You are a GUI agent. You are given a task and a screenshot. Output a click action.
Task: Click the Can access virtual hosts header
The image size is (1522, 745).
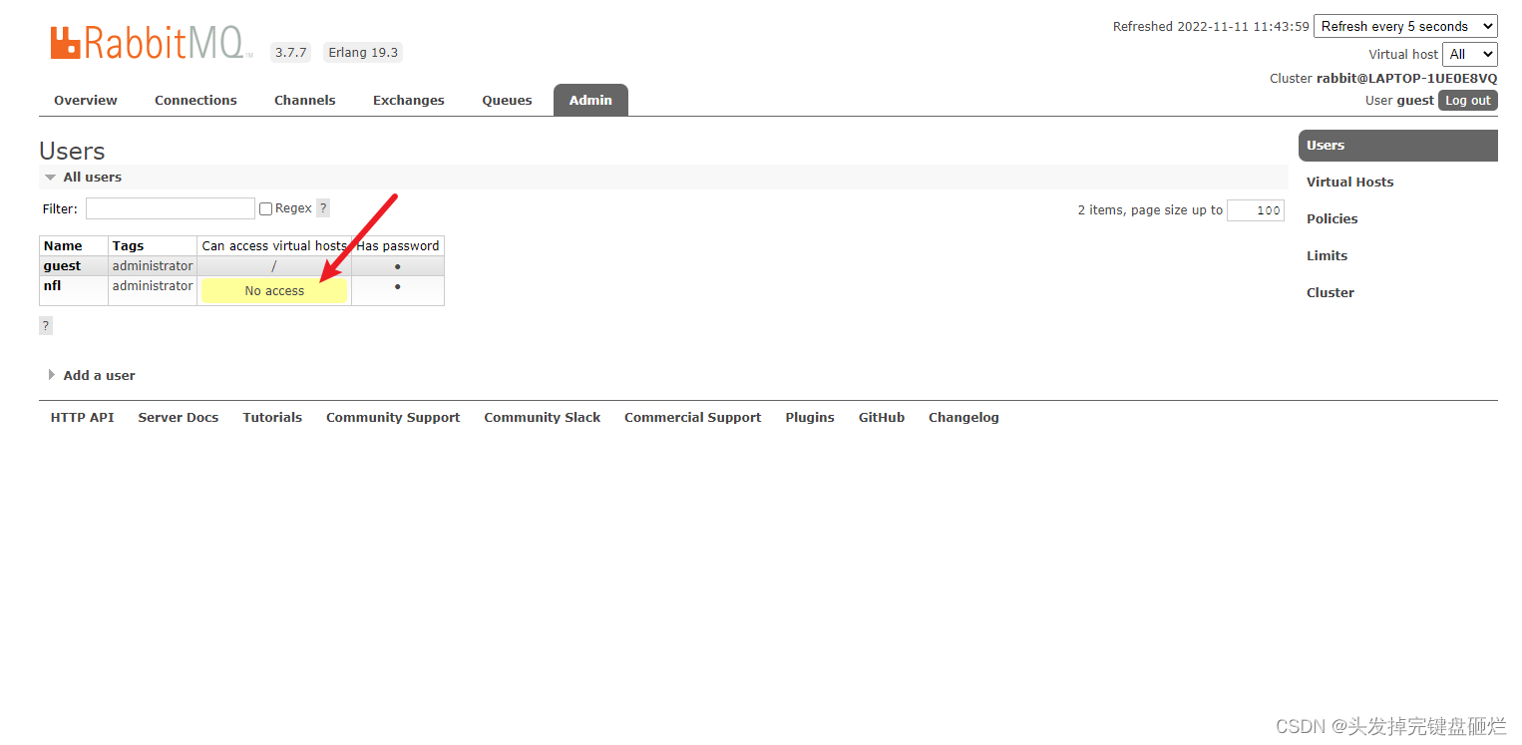[274, 245]
